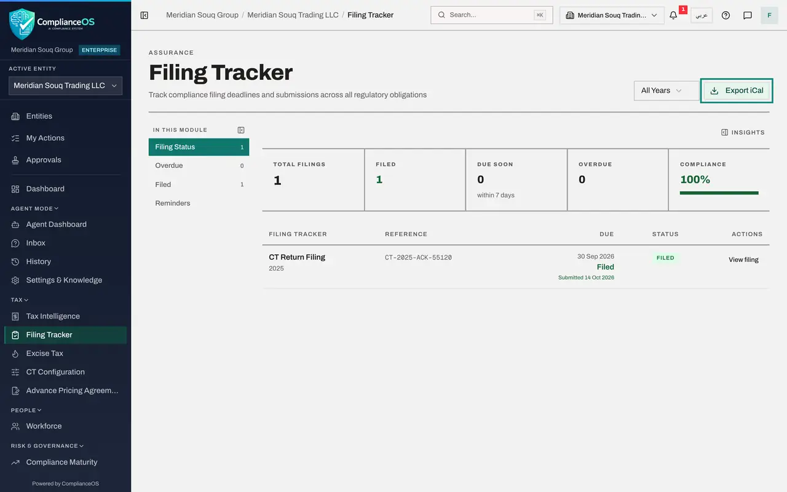787x492 pixels.
Task: Click the Total Filings stat card
Action: [313, 180]
